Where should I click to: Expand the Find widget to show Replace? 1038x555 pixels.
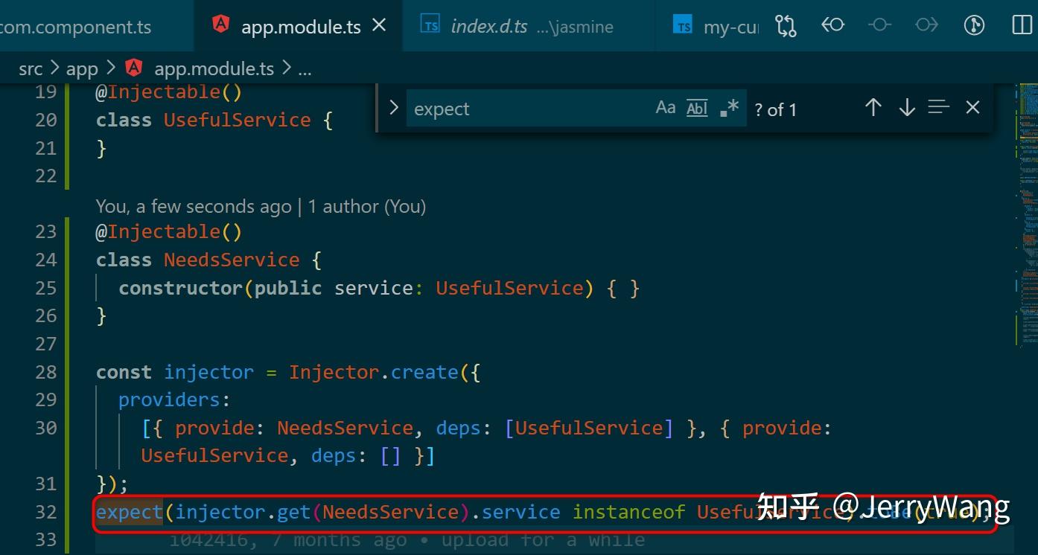click(x=393, y=107)
